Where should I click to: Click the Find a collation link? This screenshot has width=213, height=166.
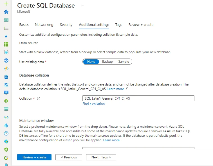point(94,104)
